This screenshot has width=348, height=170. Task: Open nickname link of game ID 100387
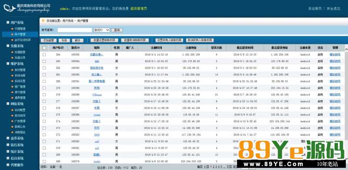[97, 108]
